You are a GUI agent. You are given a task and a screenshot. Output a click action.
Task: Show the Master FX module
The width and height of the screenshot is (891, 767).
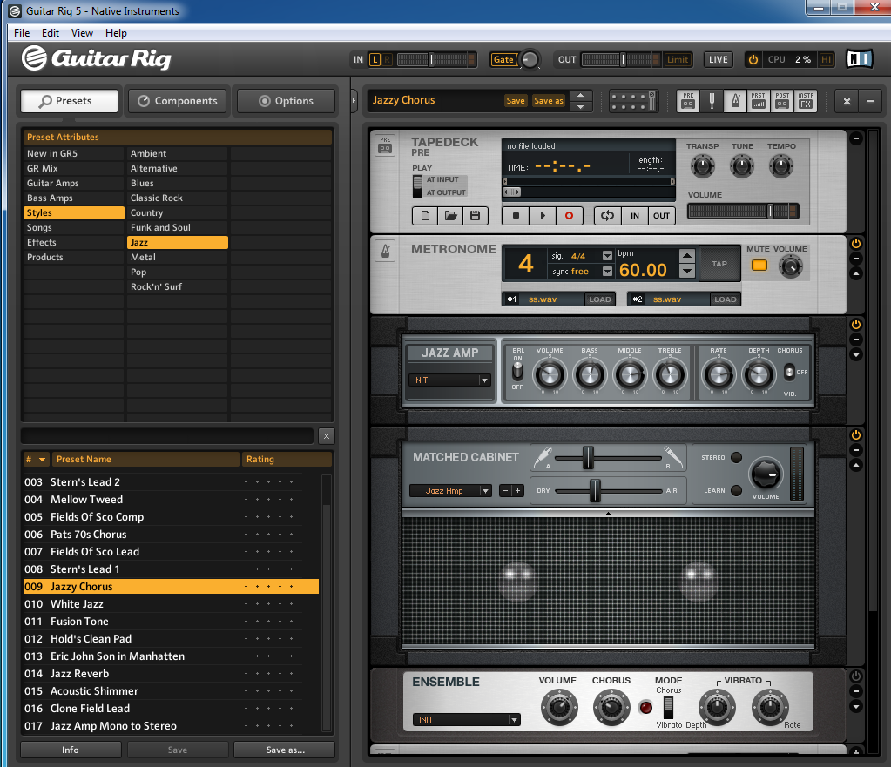pyautogui.click(x=806, y=101)
